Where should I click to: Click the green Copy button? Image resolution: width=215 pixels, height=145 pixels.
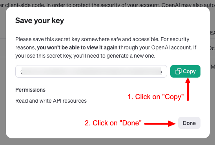185,71
